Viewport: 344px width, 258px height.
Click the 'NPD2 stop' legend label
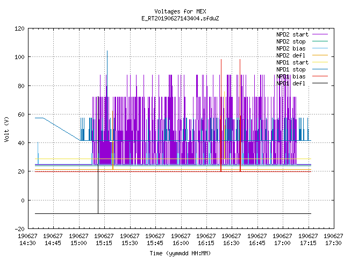(291, 41)
